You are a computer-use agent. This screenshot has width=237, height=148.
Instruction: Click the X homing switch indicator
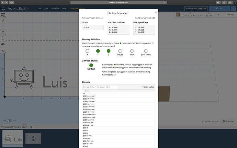click(x=87, y=51)
